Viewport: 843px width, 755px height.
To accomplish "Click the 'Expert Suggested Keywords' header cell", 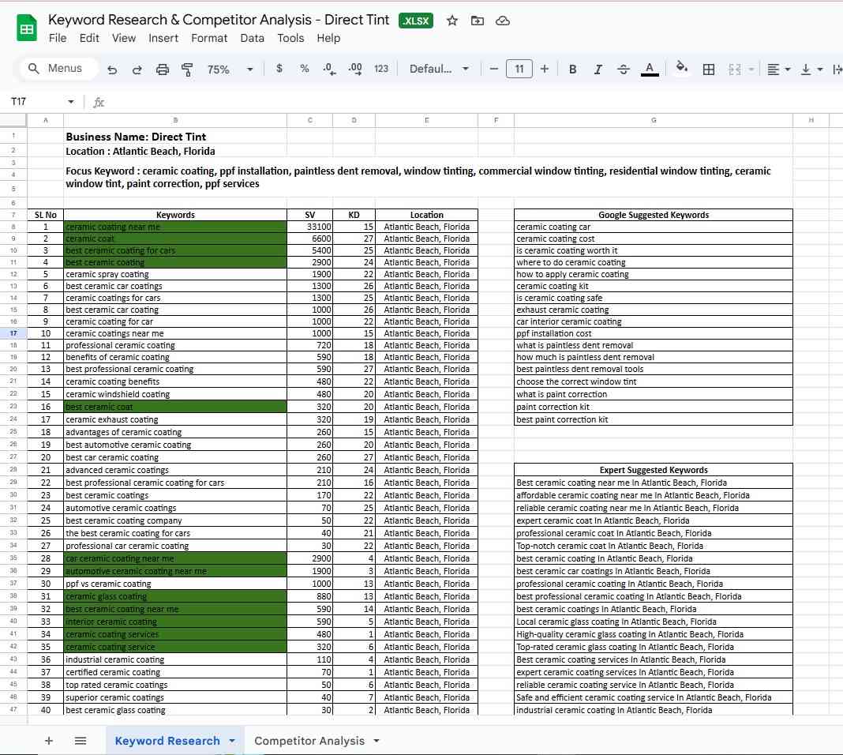I will tap(654, 470).
